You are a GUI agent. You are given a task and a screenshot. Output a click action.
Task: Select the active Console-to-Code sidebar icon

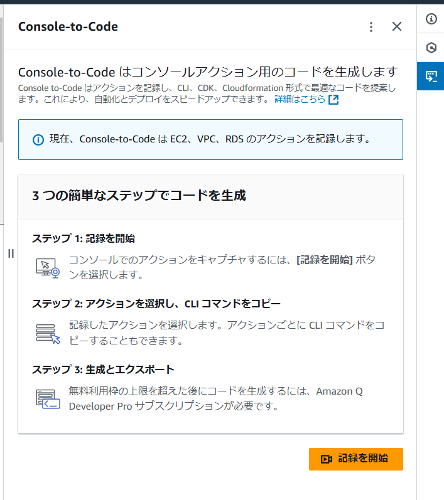coord(431,77)
